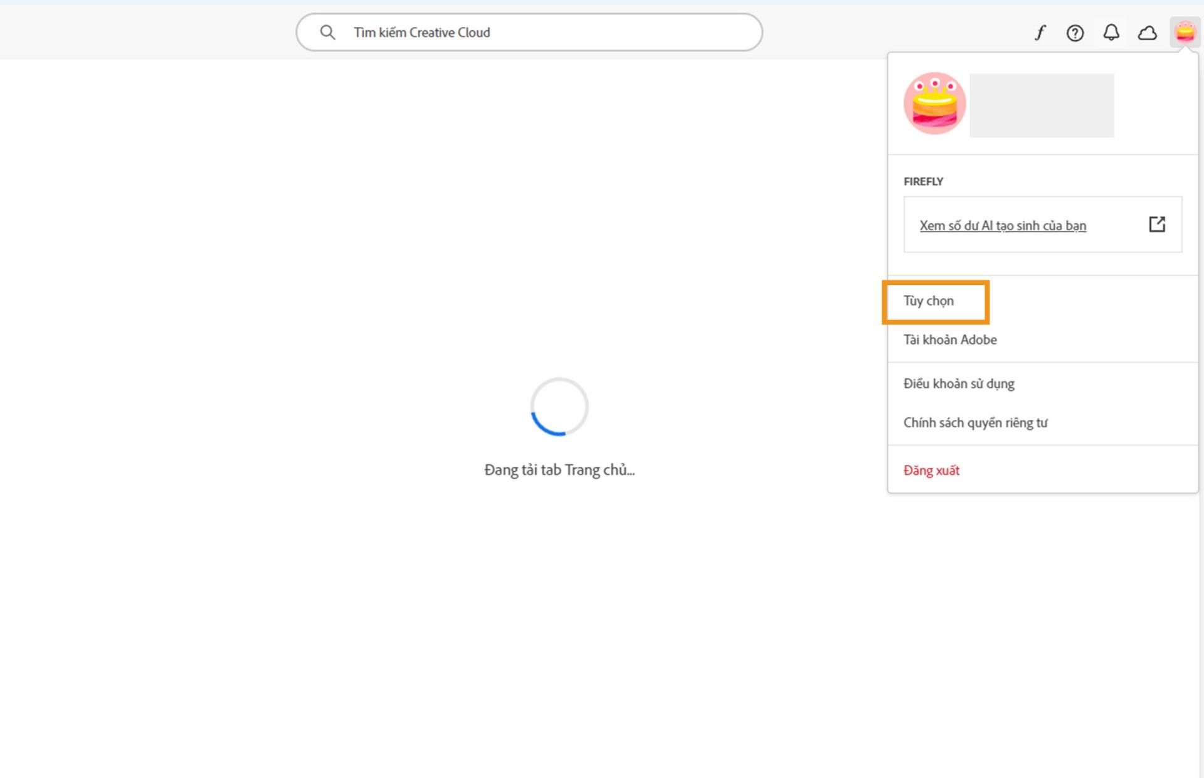Open Điều khoản sử dụng
Screen dimensions: 1204x778
958,384
